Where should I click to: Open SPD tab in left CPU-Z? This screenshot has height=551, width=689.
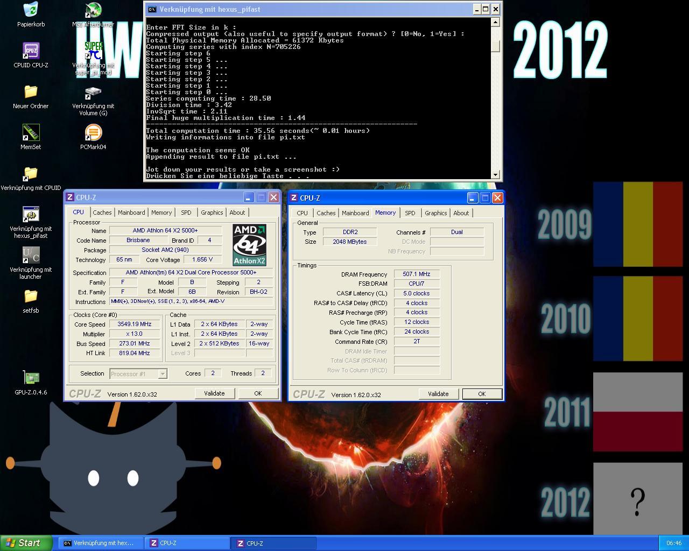pyautogui.click(x=186, y=213)
